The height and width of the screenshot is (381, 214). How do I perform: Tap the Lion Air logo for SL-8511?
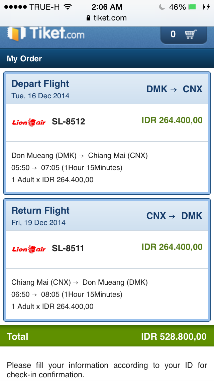click(x=29, y=249)
